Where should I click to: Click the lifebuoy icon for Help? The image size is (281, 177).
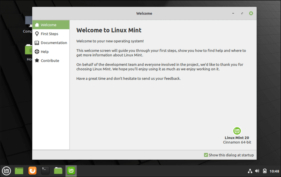[37, 52]
